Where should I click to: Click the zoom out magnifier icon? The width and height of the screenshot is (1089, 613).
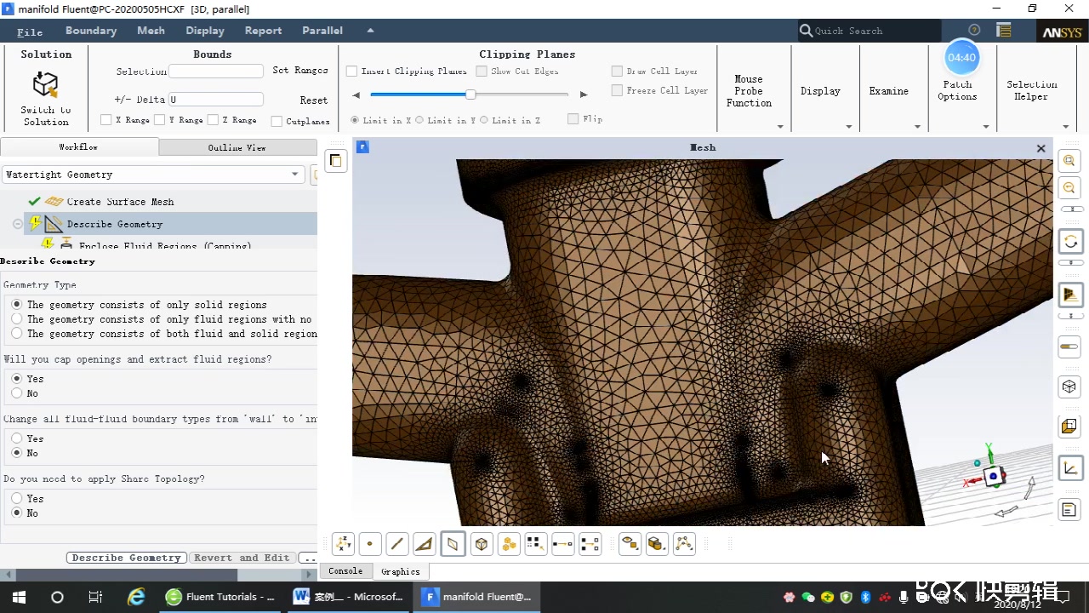(x=1069, y=188)
